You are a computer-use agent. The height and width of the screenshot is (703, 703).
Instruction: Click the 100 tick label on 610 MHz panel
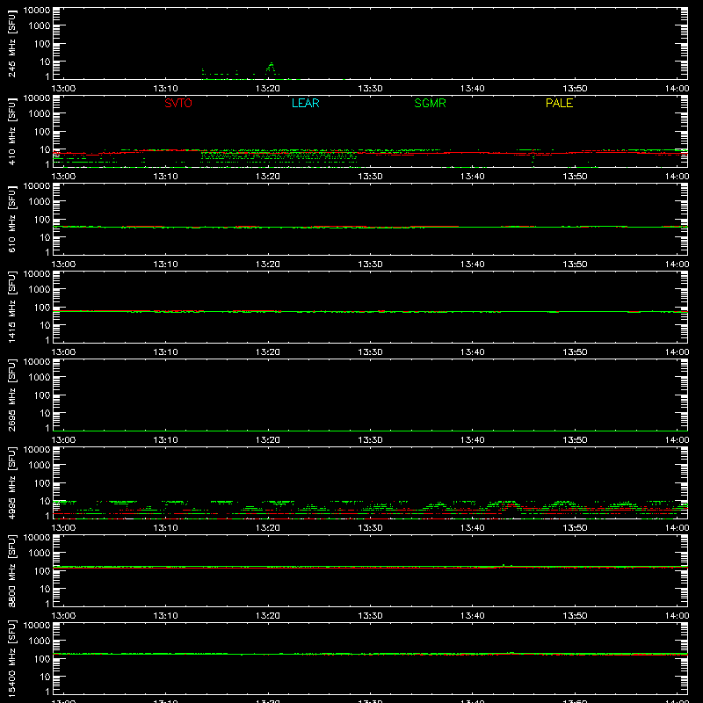click(42, 220)
